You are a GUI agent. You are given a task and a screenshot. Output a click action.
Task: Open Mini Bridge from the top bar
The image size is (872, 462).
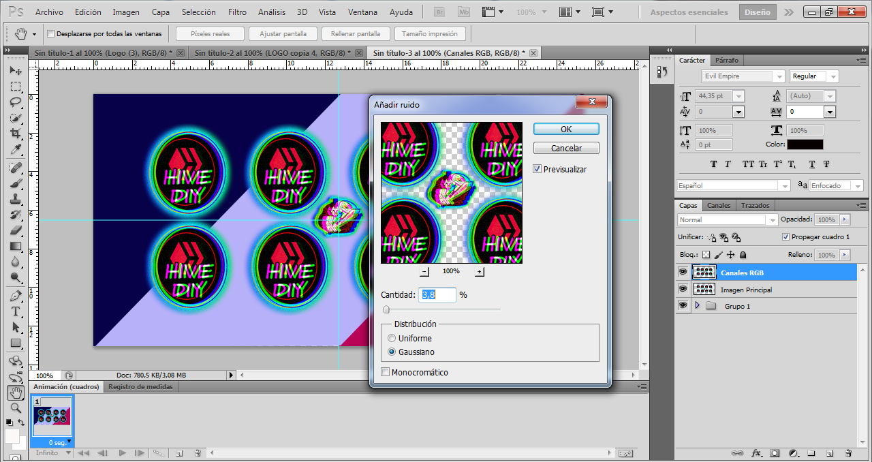(464, 12)
